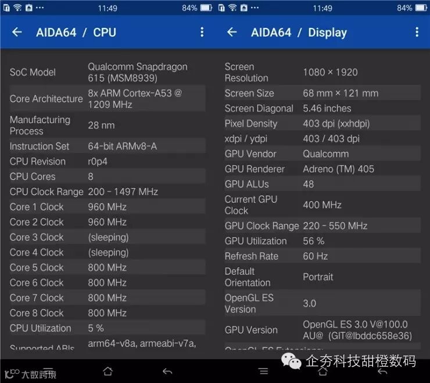Tap battery icon in CPU screen status bar
430x383 pixels.
coord(206,8)
